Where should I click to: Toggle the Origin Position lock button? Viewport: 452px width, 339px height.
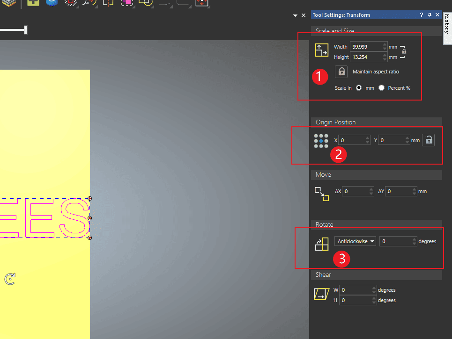tap(428, 140)
